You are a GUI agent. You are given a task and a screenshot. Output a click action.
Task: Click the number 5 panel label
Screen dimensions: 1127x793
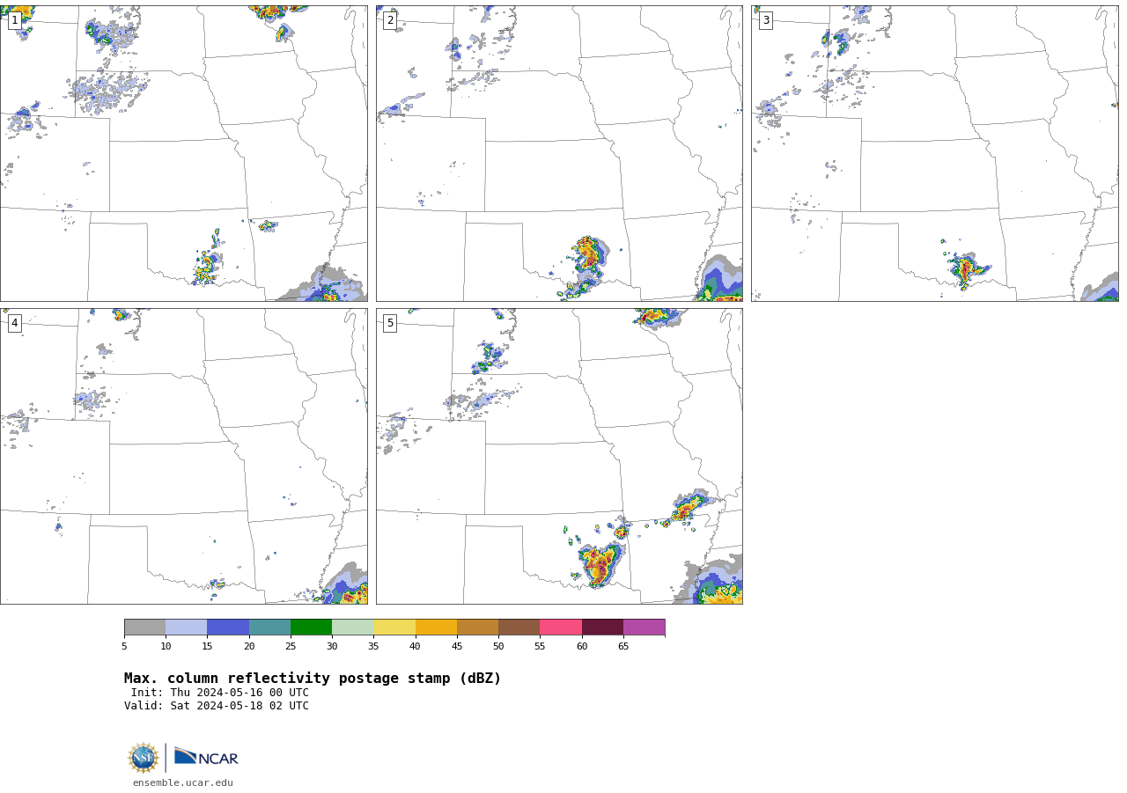390,323
